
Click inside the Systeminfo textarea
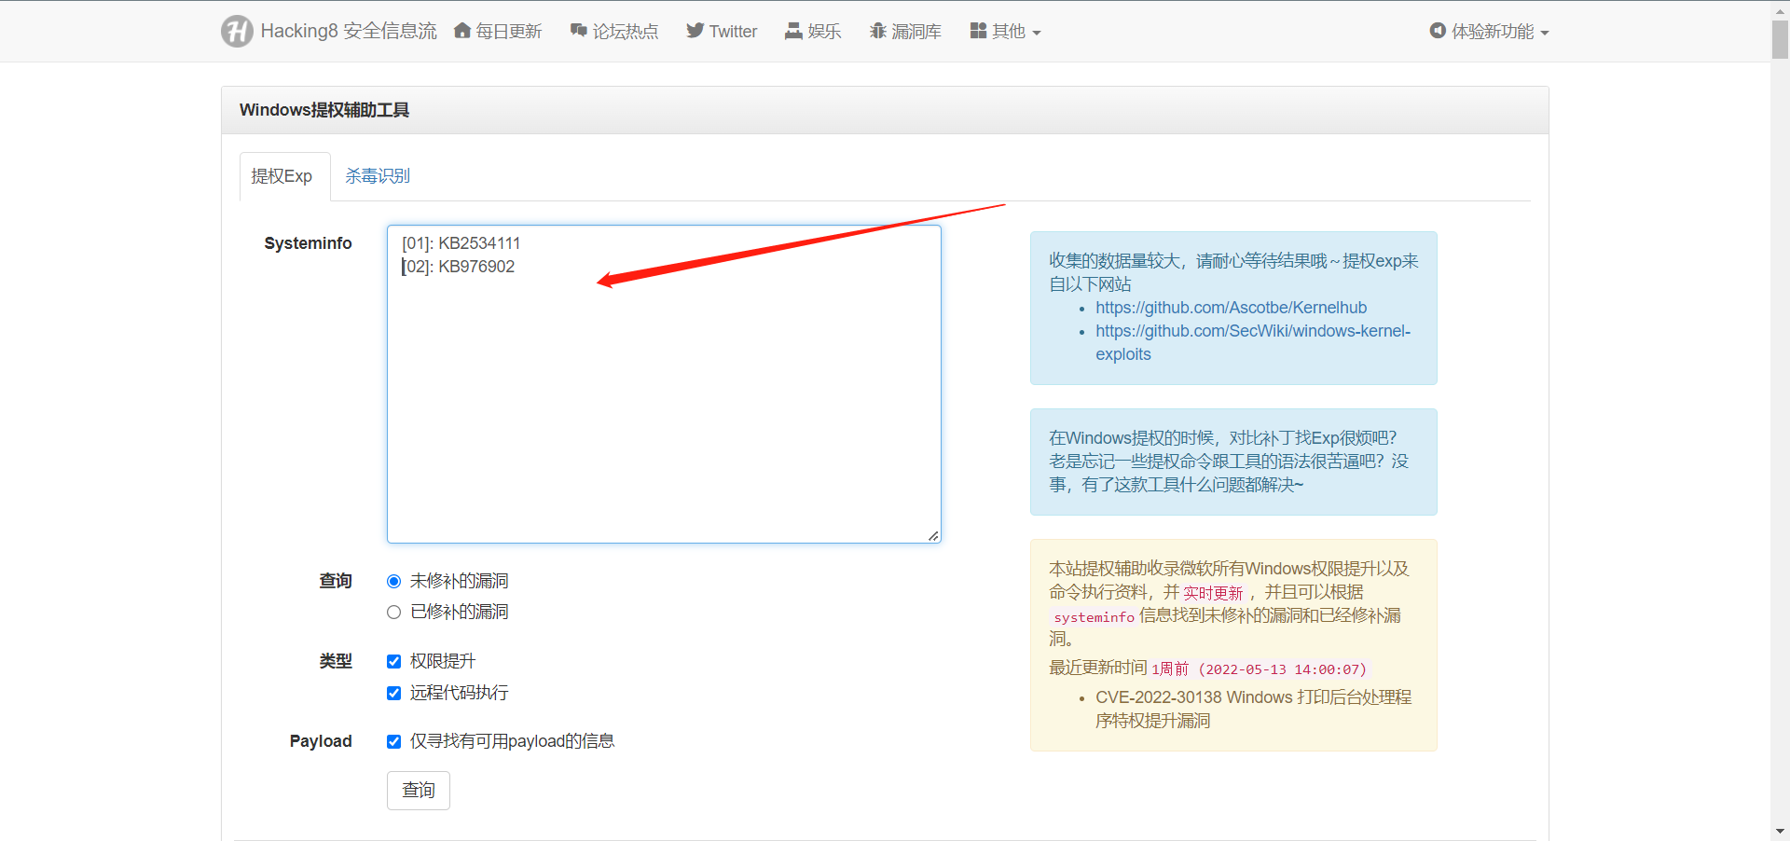click(x=664, y=384)
